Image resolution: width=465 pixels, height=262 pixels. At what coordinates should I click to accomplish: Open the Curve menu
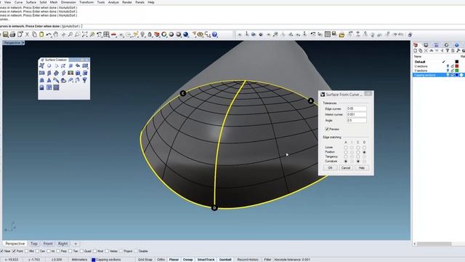[x=18, y=2]
